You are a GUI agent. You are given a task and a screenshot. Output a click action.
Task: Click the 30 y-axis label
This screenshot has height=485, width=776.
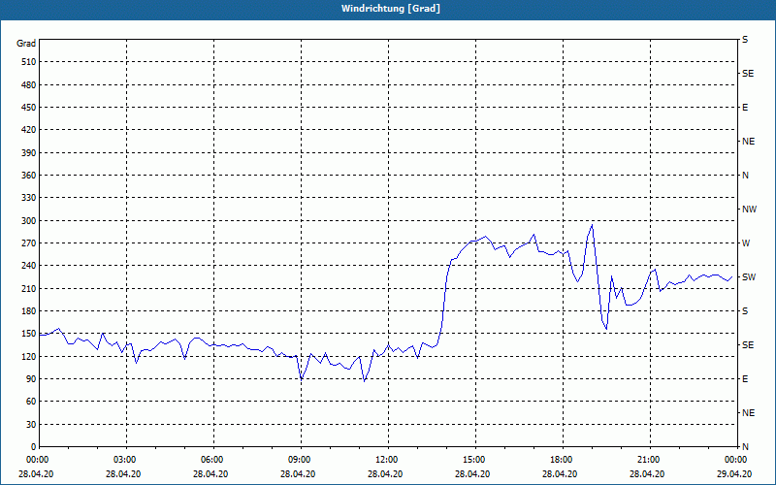pos(31,425)
